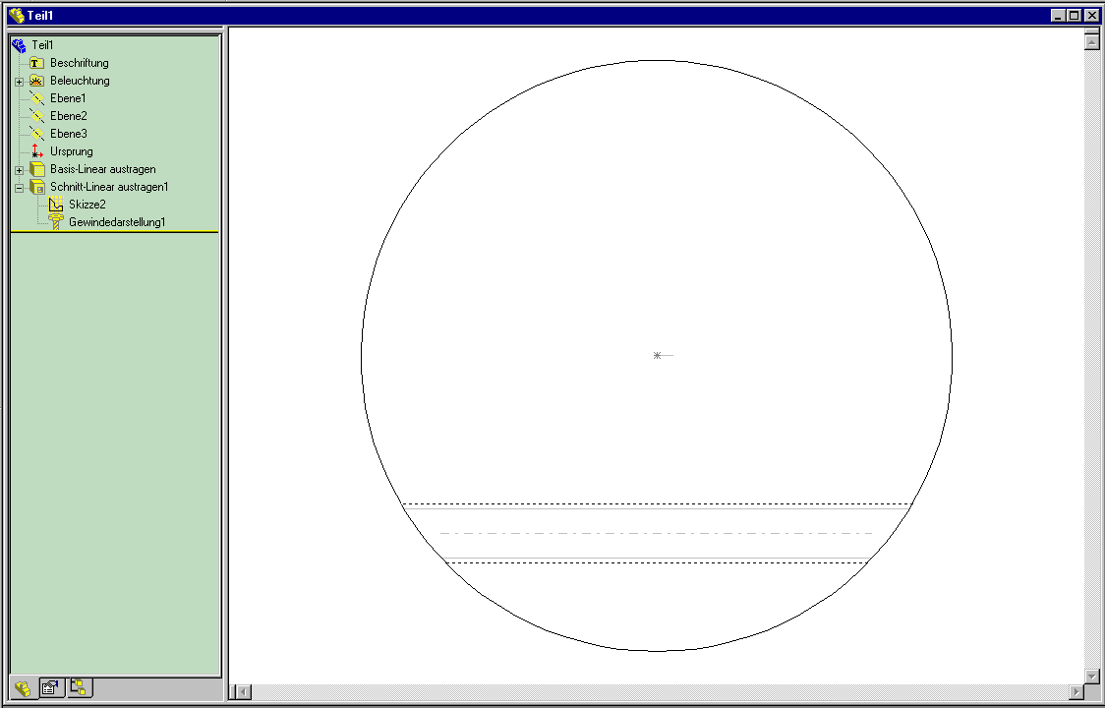Image resolution: width=1105 pixels, height=708 pixels.
Task: Open the FeatureManager design tree tab
Action: tap(24, 688)
